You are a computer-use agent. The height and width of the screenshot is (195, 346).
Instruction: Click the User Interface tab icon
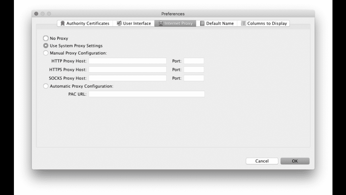pos(119,23)
